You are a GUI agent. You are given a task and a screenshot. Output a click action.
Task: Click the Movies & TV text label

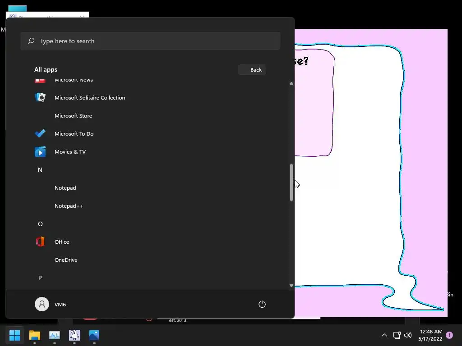[x=70, y=152]
